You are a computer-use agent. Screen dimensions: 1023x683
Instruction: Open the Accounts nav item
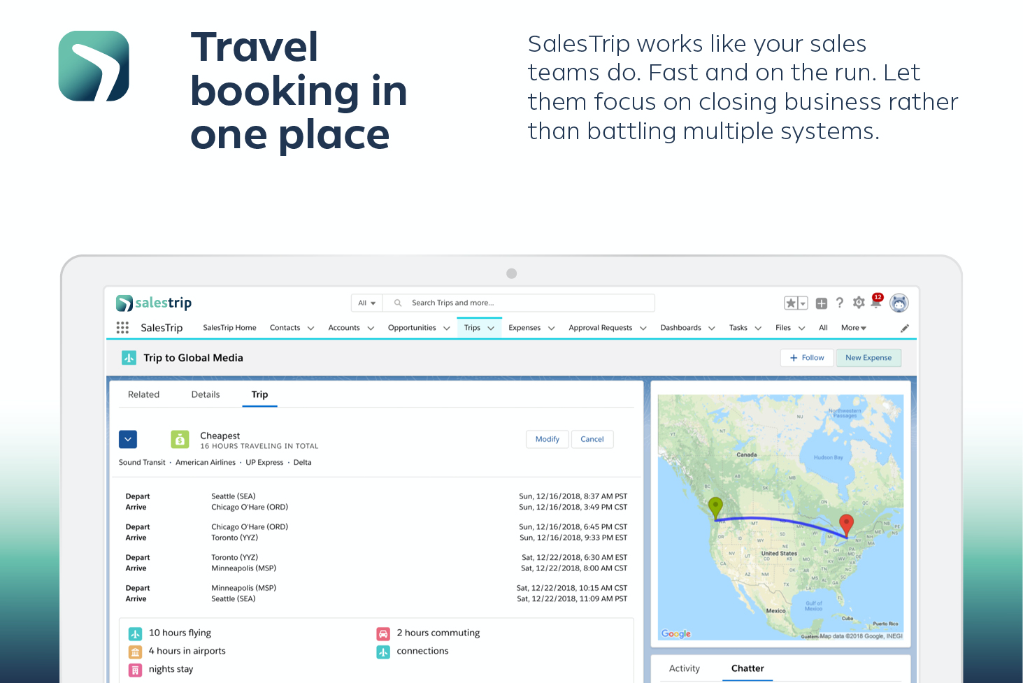pyautogui.click(x=344, y=328)
